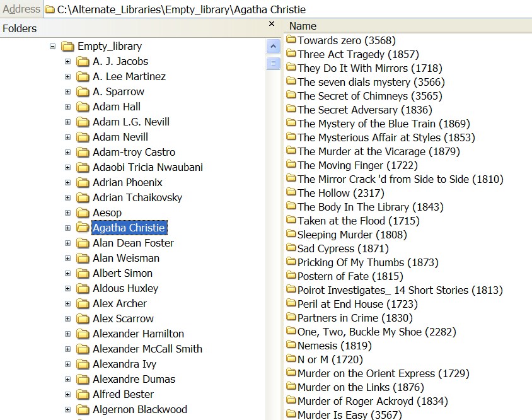Image resolution: width=532 pixels, height=420 pixels.
Task: Click the Adaobi Tricia Nwaubani folder icon
Action: click(83, 167)
